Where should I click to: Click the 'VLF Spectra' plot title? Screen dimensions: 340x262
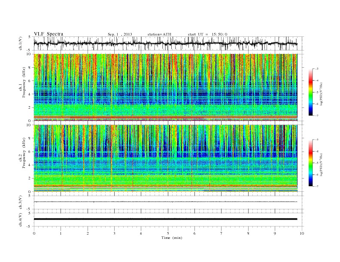pyautogui.click(x=49, y=34)
